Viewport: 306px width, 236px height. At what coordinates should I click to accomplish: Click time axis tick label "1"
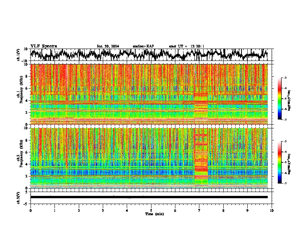click(54, 211)
